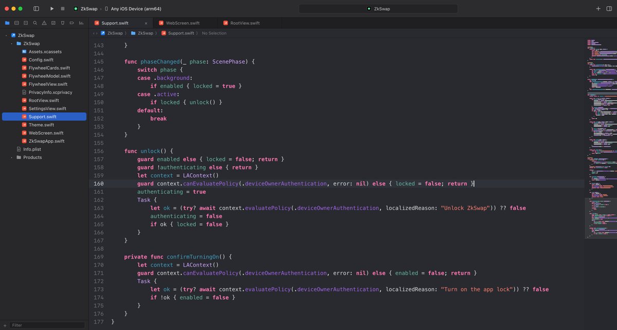Show the Source Control navigator

pos(16,23)
